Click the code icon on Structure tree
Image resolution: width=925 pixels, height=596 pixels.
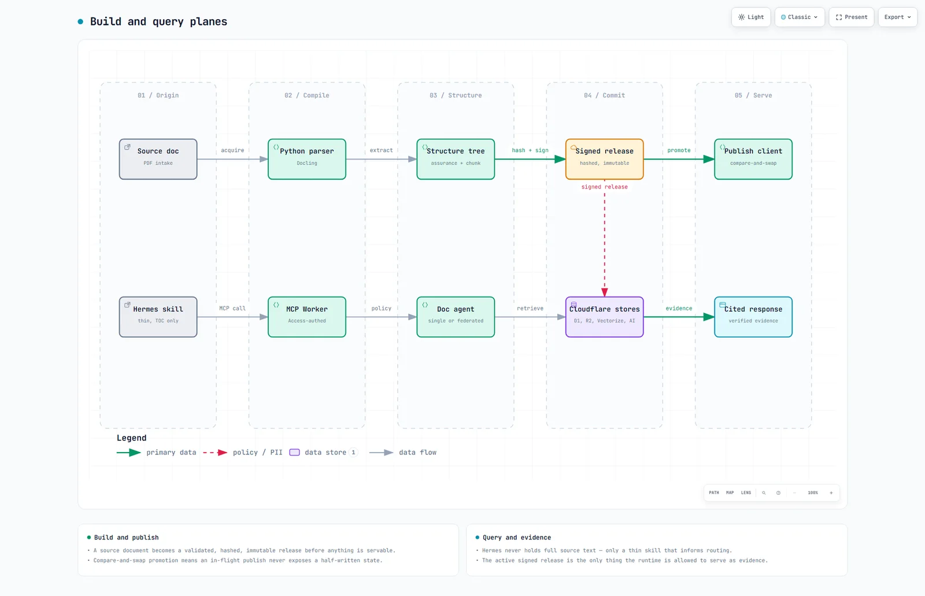[425, 147]
